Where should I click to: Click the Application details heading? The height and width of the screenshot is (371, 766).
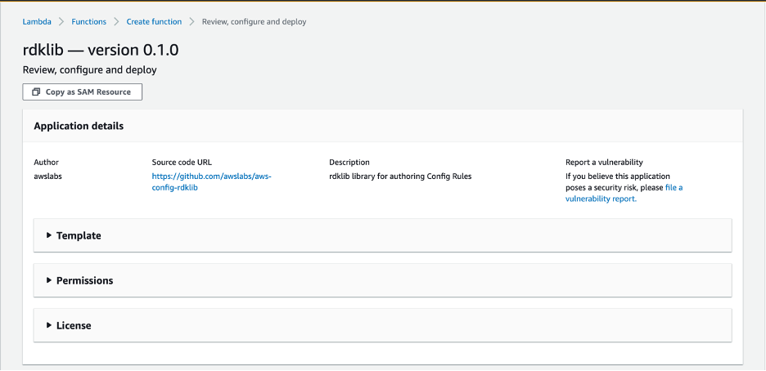79,126
